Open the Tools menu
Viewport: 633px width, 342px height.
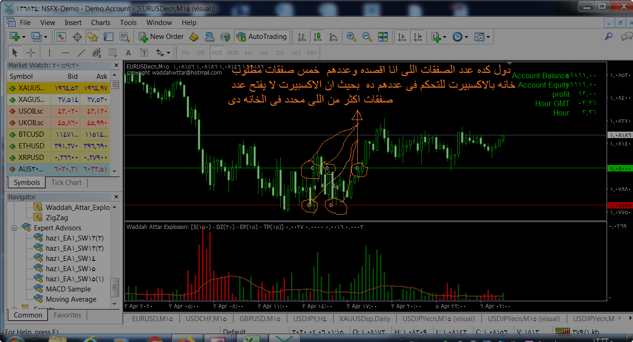coord(128,22)
